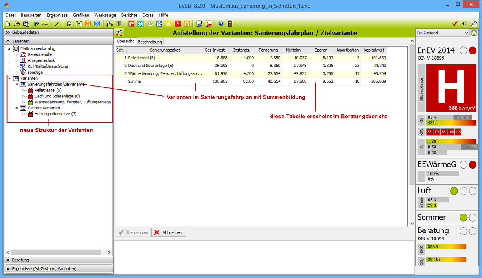Screen dimensions: 482x278
Task: Expand the Beratung panel section in sidebar
Action: 59,260
